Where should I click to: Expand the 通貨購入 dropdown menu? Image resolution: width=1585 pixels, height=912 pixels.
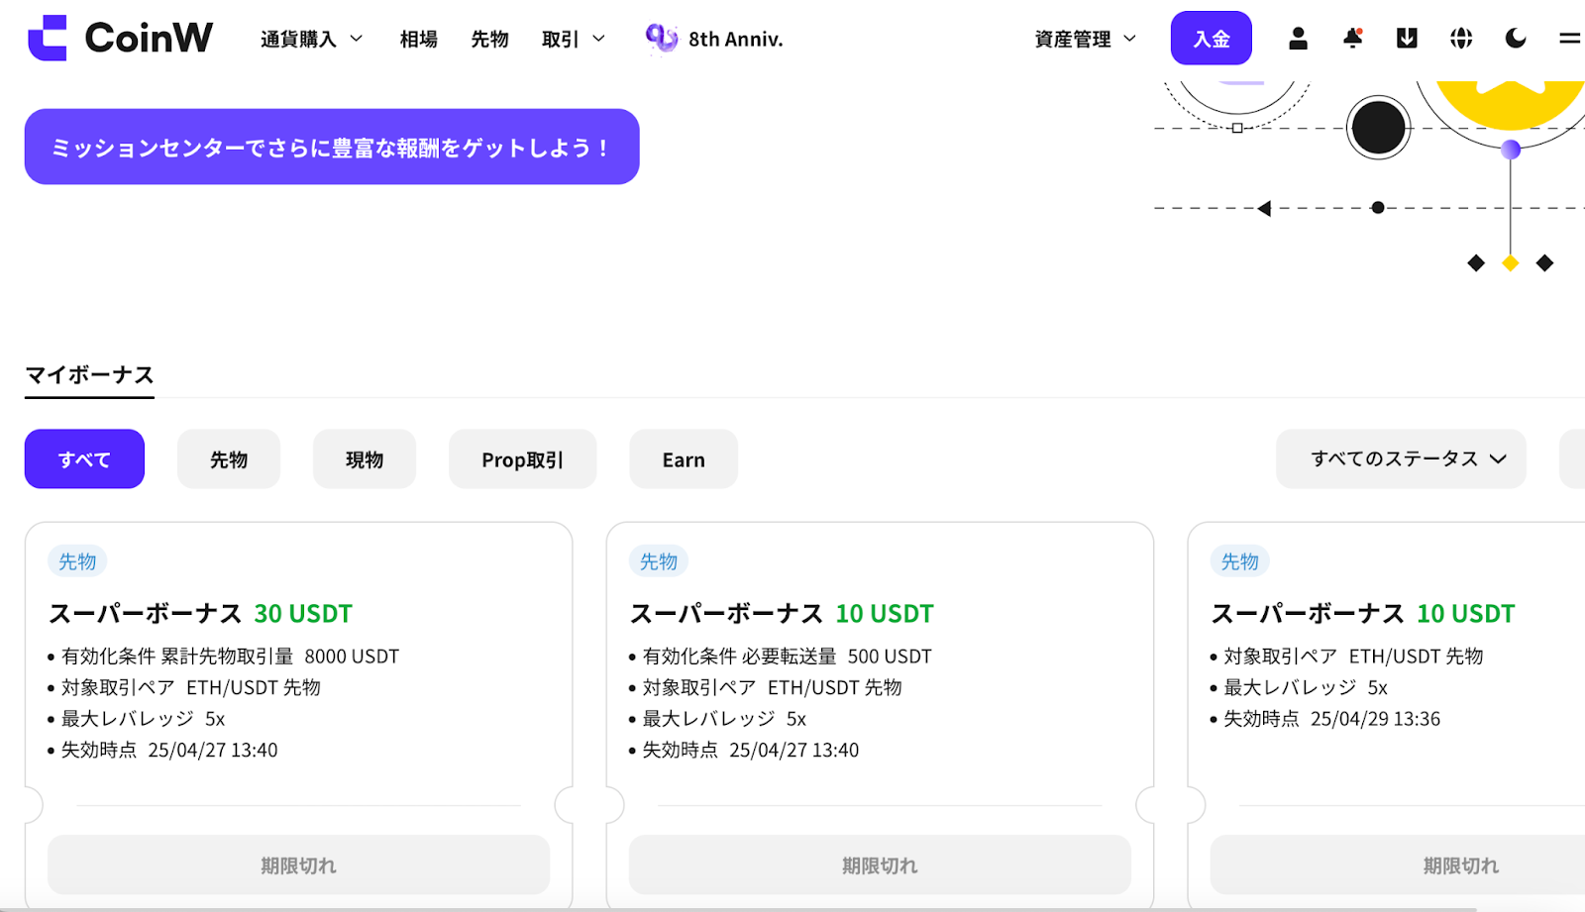312,40
